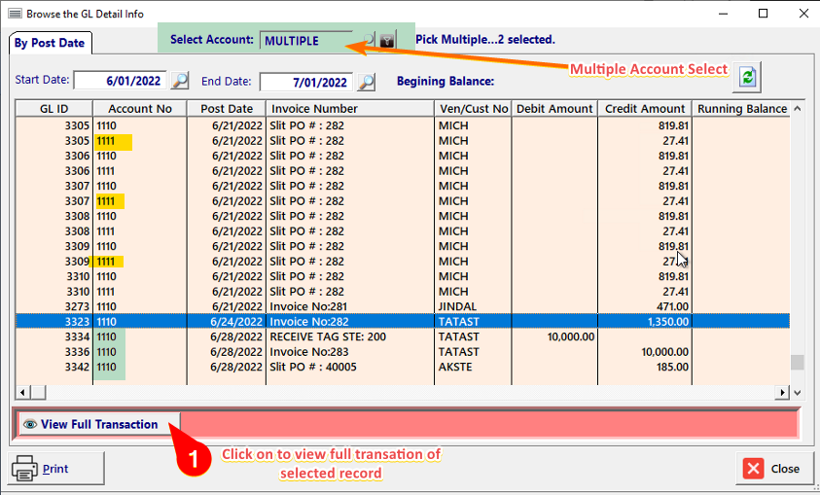The image size is (820, 495).
Task: Open the End Date calendar lookup
Action: coord(367,82)
